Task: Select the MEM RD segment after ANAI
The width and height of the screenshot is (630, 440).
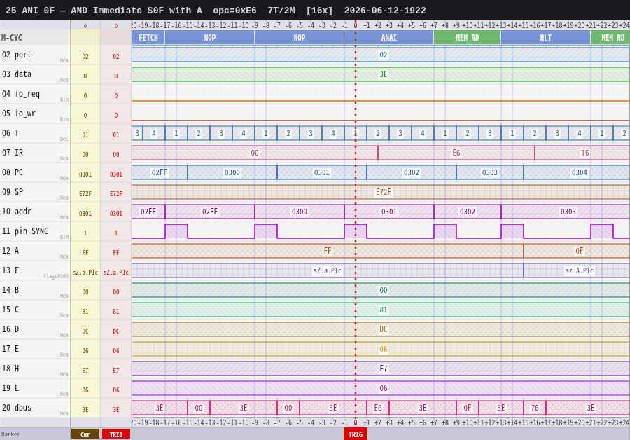Action: pos(468,38)
